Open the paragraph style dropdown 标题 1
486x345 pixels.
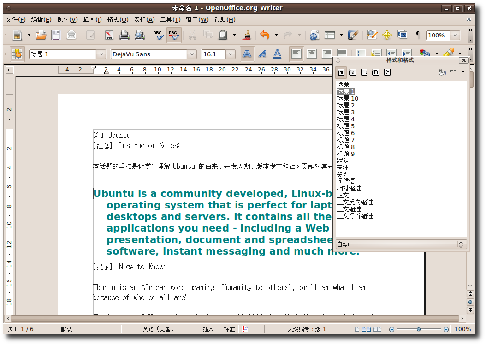pos(101,54)
